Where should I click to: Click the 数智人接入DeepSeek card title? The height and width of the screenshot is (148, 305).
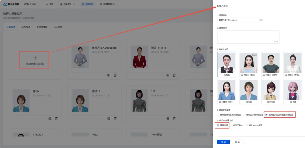(x=104, y=48)
